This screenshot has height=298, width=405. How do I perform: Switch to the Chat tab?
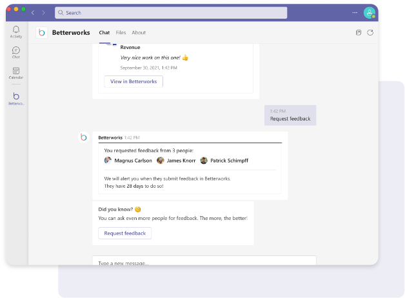tap(104, 32)
